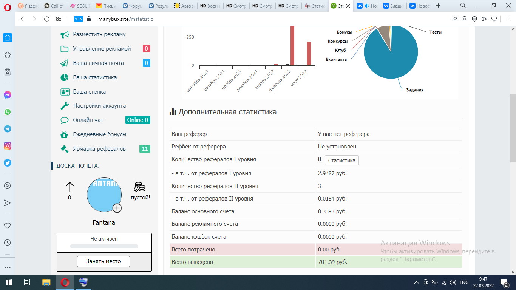Click the plus icon on Fantana avatar
This screenshot has width=516, height=290.
point(117,208)
